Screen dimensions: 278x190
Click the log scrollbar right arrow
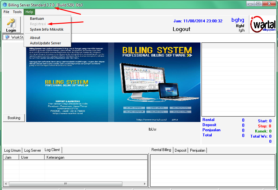point(145,184)
